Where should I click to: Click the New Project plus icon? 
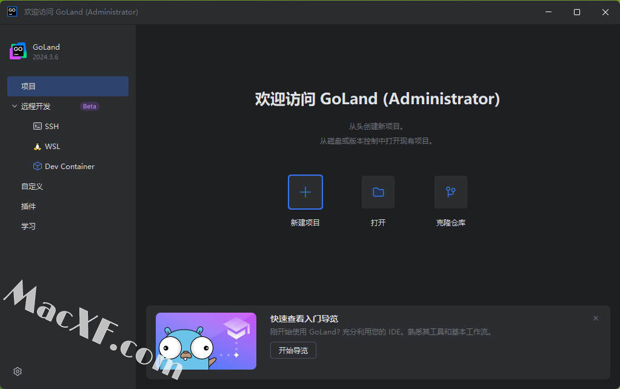[x=305, y=192]
